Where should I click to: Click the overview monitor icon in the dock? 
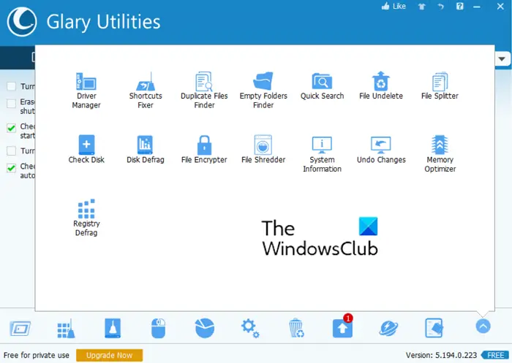point(20,329)
